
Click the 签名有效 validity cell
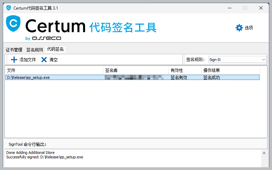179,77
